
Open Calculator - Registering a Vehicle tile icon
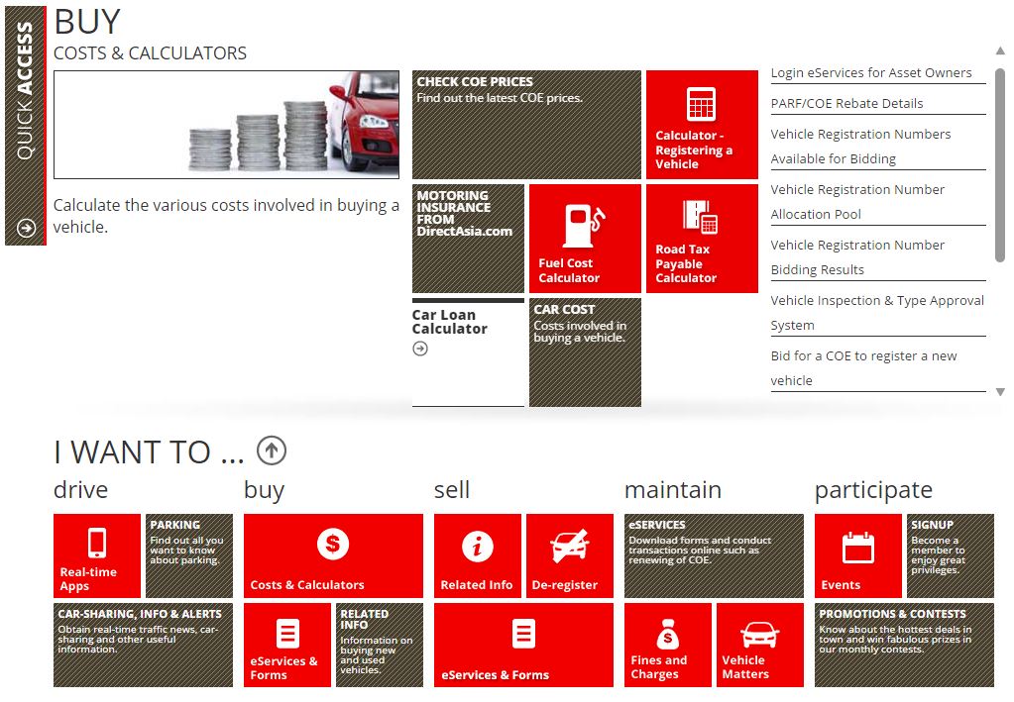[701, 104]
